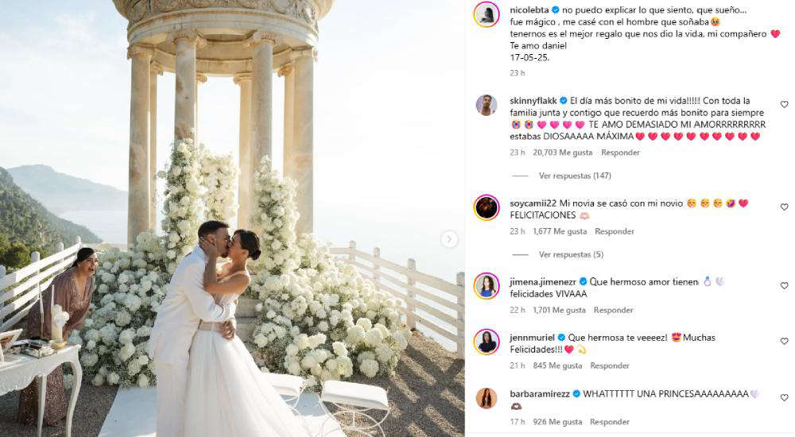The image size is (795, 437).
Task: Open nicolebta username link
Action: click(x=529, y=10)
